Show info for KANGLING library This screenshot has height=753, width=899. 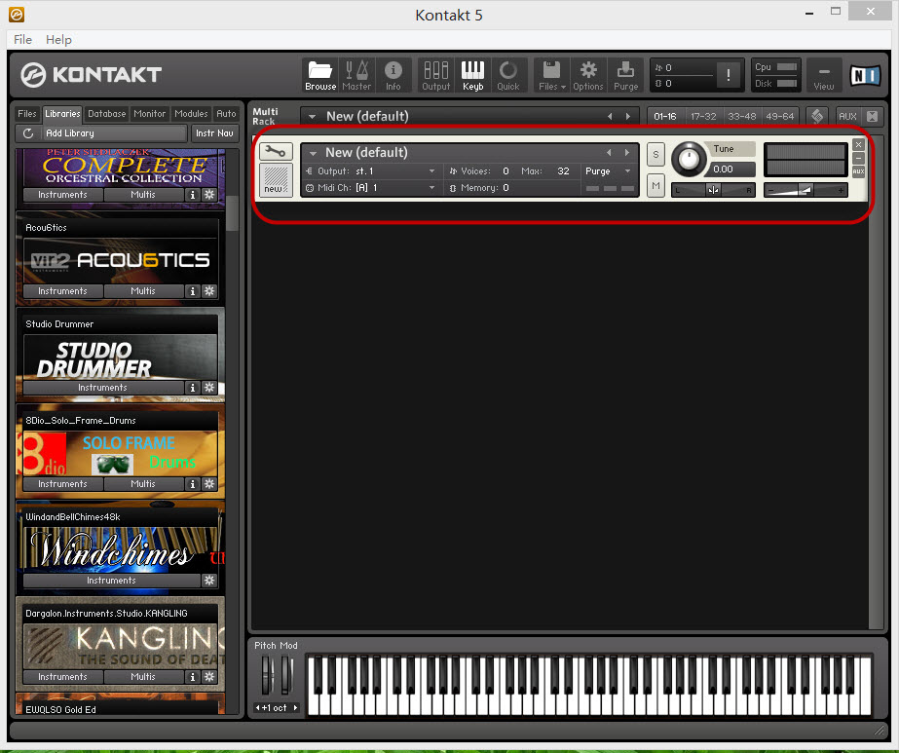[x=193, y=676]
